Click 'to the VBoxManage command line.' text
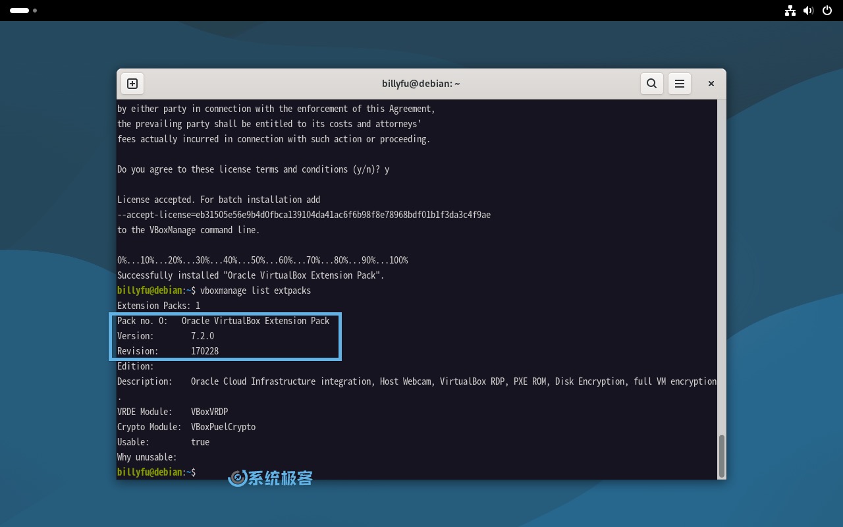The width and height of the screenshot is (843, 527). click(x=188, y=230)
